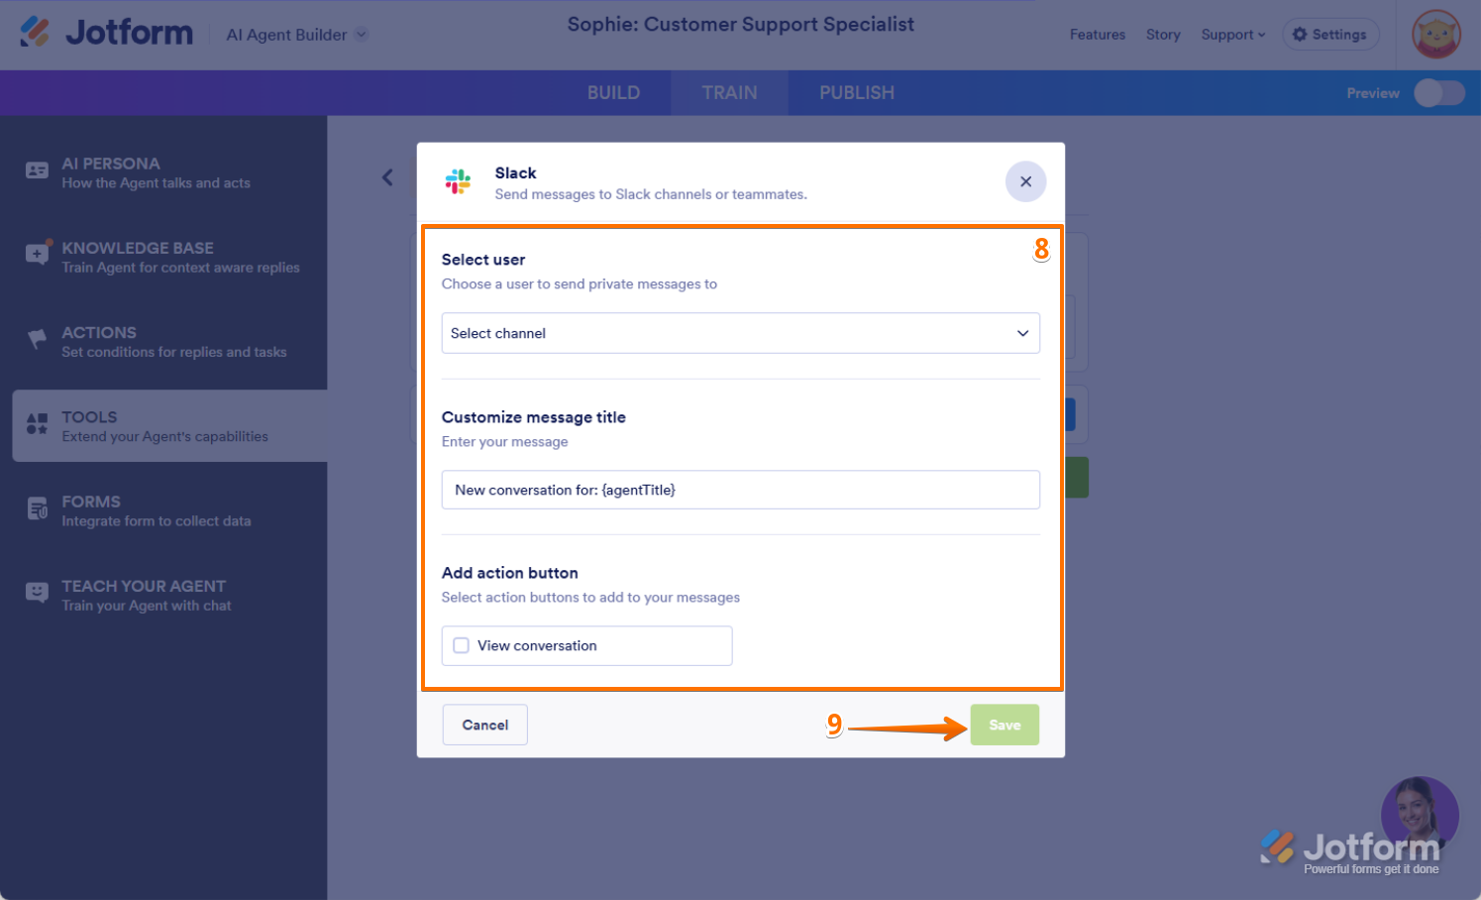Switch to the PUBLISH tab
The width and height of the screenshot is (1481, 900).
[x=856, y=93]
